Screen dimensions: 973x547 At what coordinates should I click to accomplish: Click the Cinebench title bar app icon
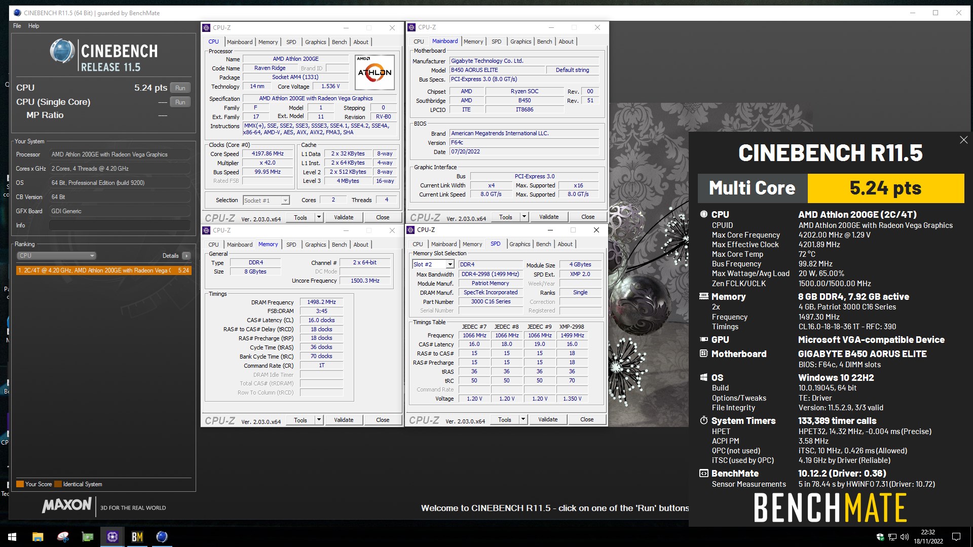17,13
